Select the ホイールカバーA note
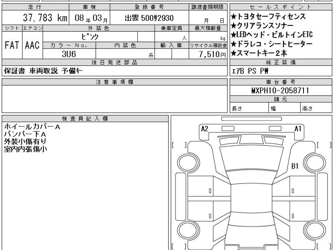 tap(32, 127)
